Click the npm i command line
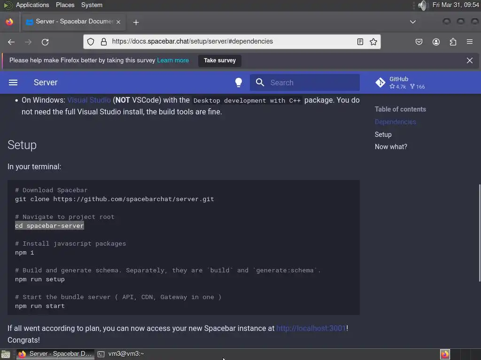 tap(24, 253)
